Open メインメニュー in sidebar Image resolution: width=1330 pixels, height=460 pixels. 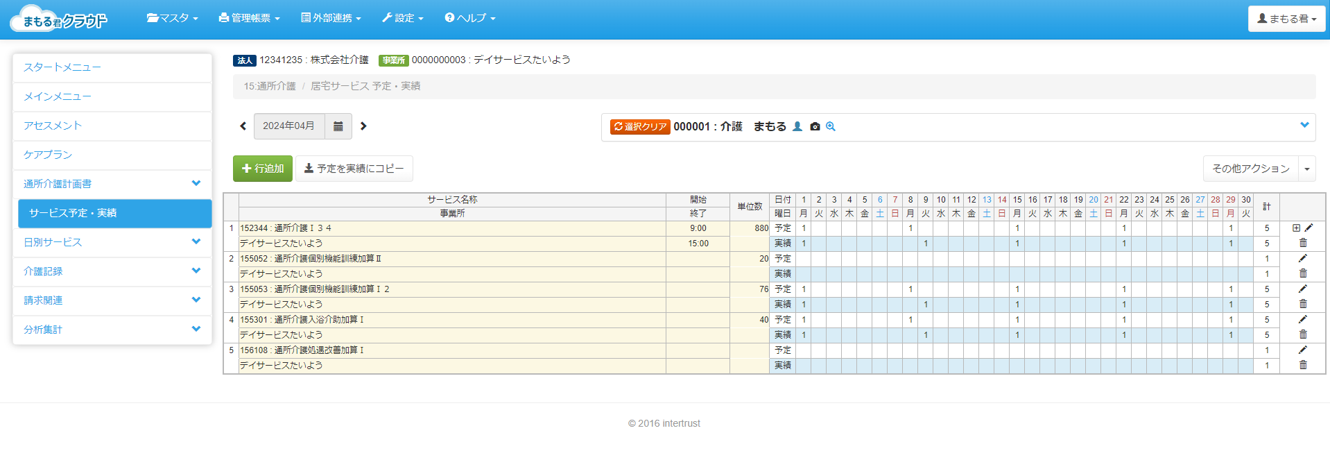(x=112, y=96)
